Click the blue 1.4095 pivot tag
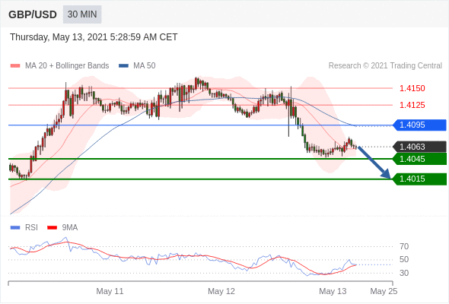The height and width of the screenshot is (304, 449). tap(419, 125)
